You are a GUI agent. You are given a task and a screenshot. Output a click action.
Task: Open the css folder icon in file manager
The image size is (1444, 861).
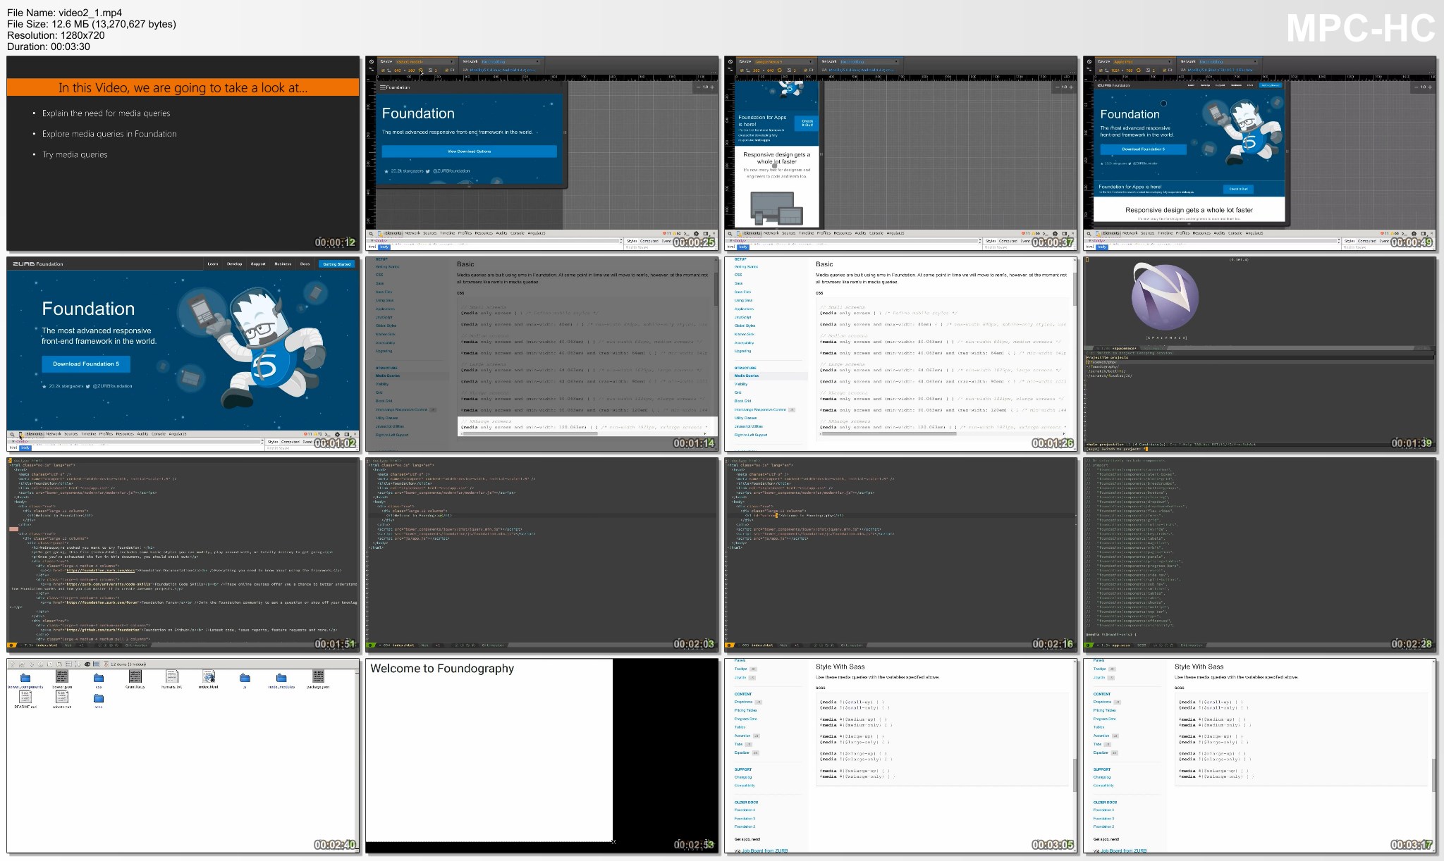click(99, 677)
